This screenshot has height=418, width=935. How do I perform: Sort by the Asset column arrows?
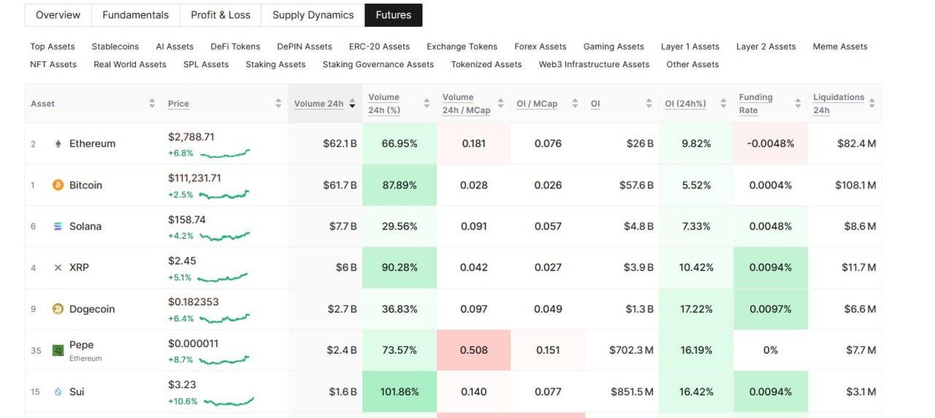(x=152, y=104)
